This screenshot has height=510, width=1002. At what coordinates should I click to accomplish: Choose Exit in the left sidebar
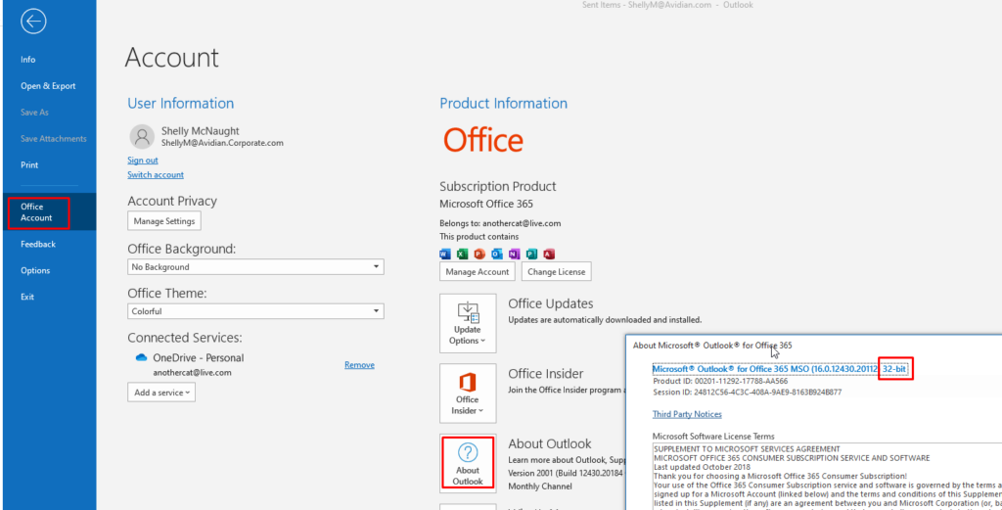pos(27,297)
